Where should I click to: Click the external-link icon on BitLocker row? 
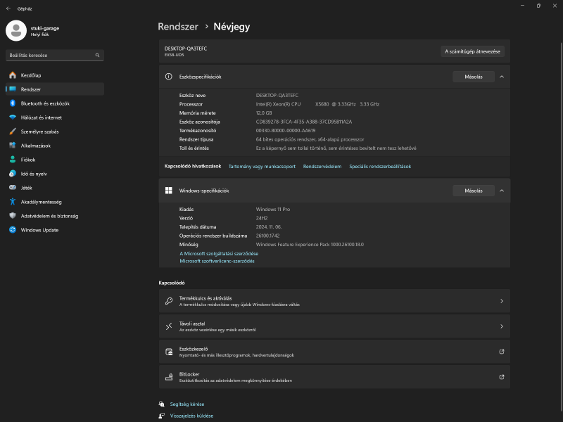click(502, 377)
